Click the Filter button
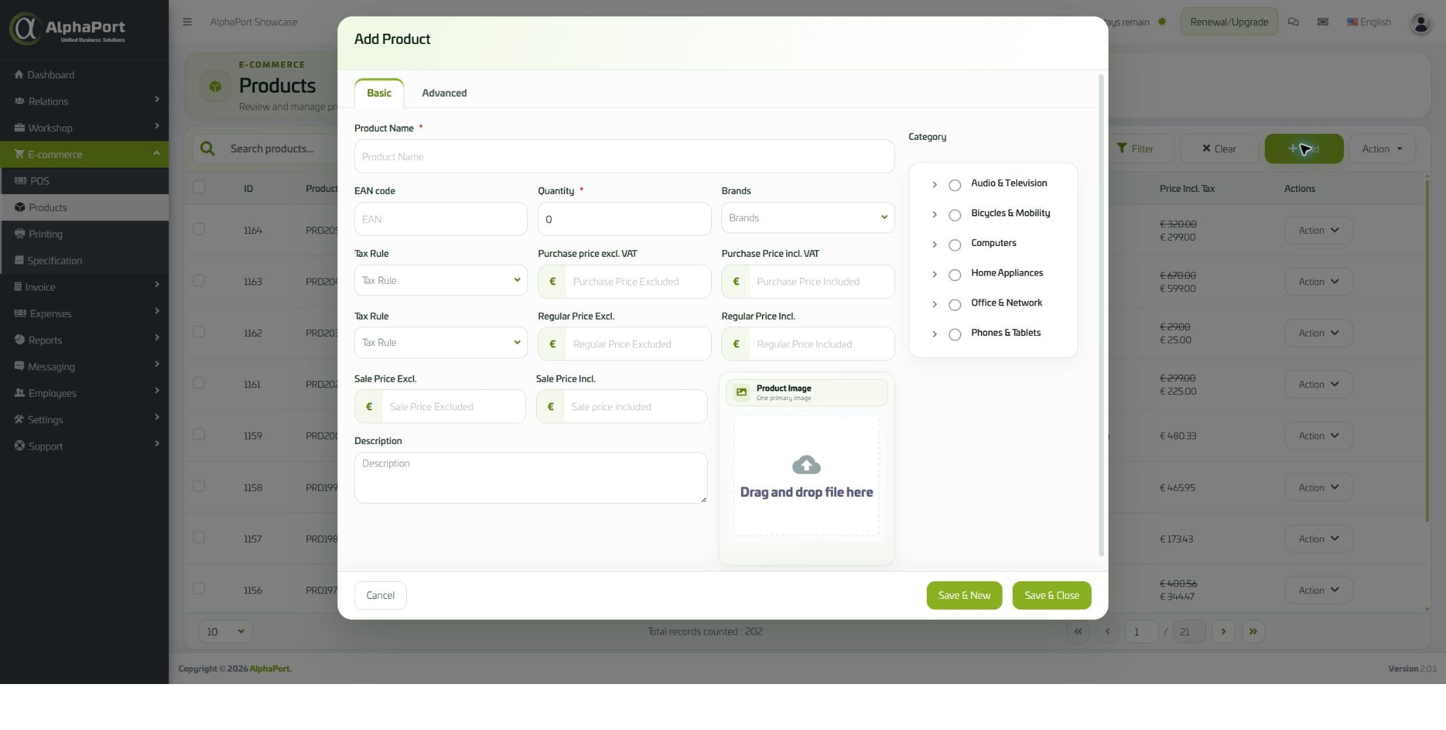 (x=1136, y=149)
